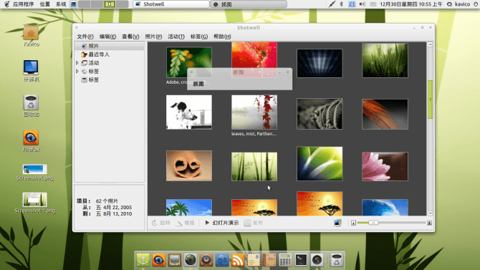480x270 pixels.
Task: Click the 旋转 rotate toolbar button
Action: tap(161, 223)
